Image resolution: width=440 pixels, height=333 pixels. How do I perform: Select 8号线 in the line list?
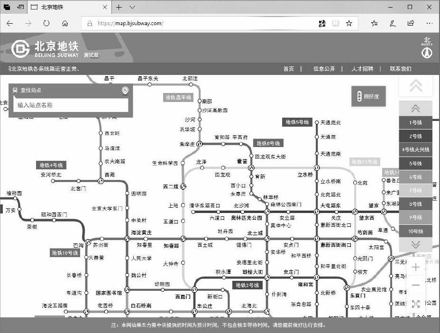click(x=416, y=204)
